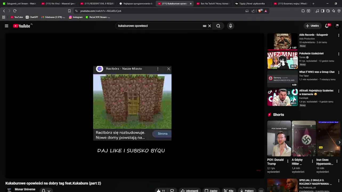Switch to Koszmary wojny tab

[291, 4]
